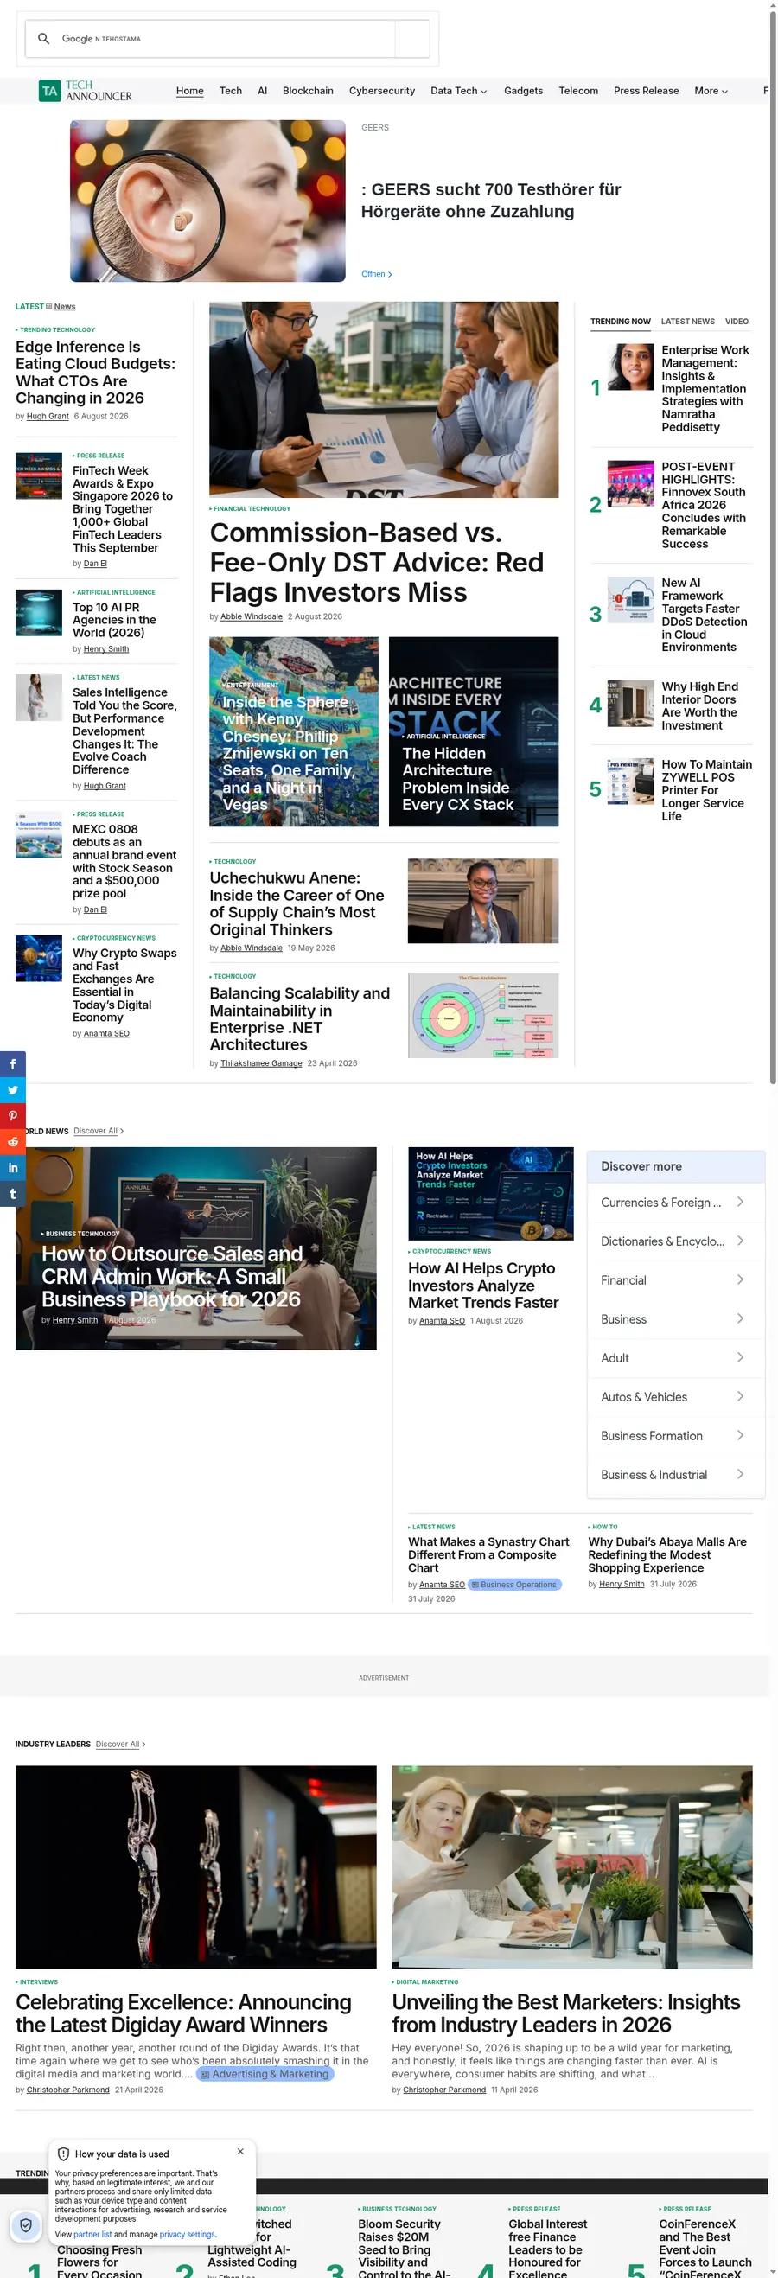
Task: Open Gadgets nav item
Action: click(x=523, y=91)
